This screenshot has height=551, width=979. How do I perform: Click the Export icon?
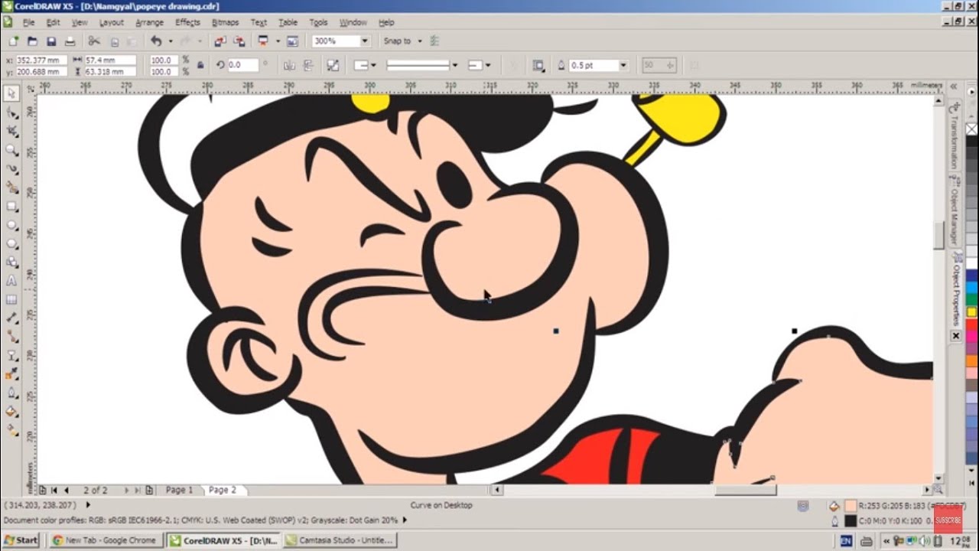click(x=239, y=41)
